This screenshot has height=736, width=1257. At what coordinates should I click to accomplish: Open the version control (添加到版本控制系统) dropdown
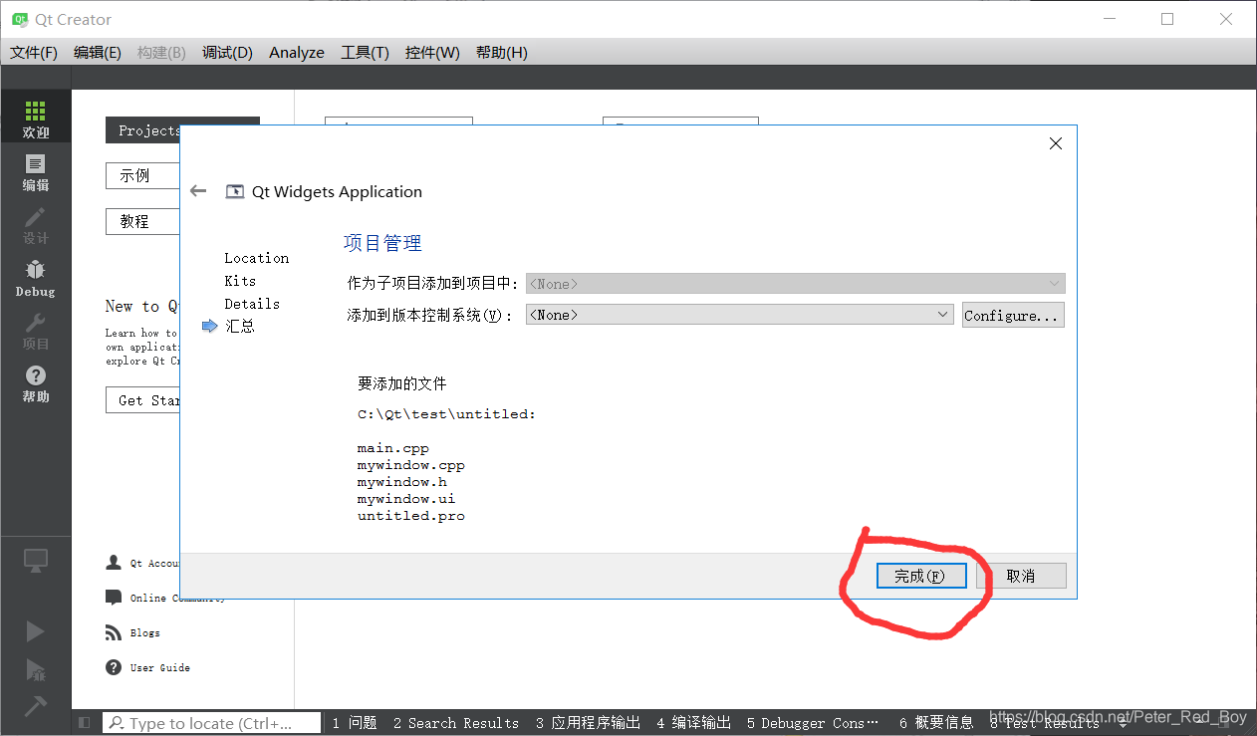pos(740,315)
